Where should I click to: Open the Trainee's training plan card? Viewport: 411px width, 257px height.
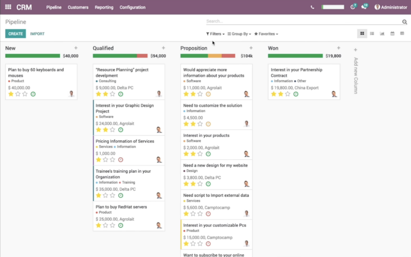click(x=129, y=183)
